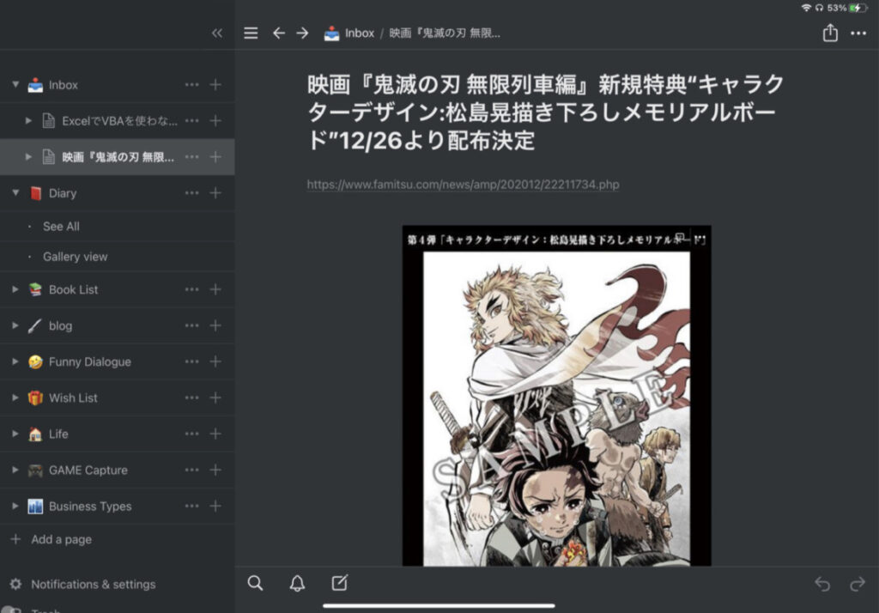The height and width of the screenshot is (613, 879).
Task: Open the hamburger menu icon
Action: pos(251,33)
